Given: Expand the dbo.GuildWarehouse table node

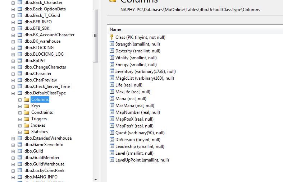Looking at the screenshot, I should click(13, 164).
